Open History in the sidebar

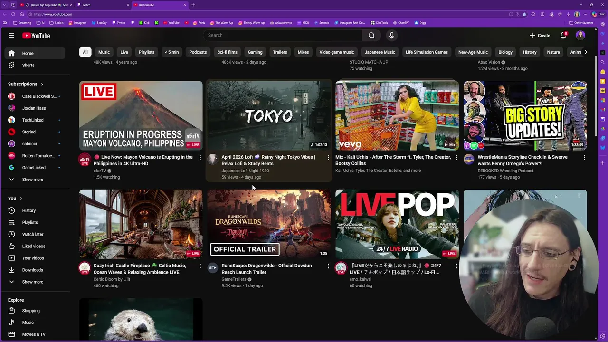[x=36, y=210]
